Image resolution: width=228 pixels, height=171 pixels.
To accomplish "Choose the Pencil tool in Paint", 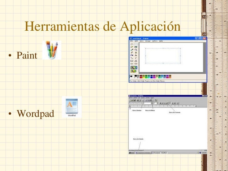I will (x=132, y=53).
